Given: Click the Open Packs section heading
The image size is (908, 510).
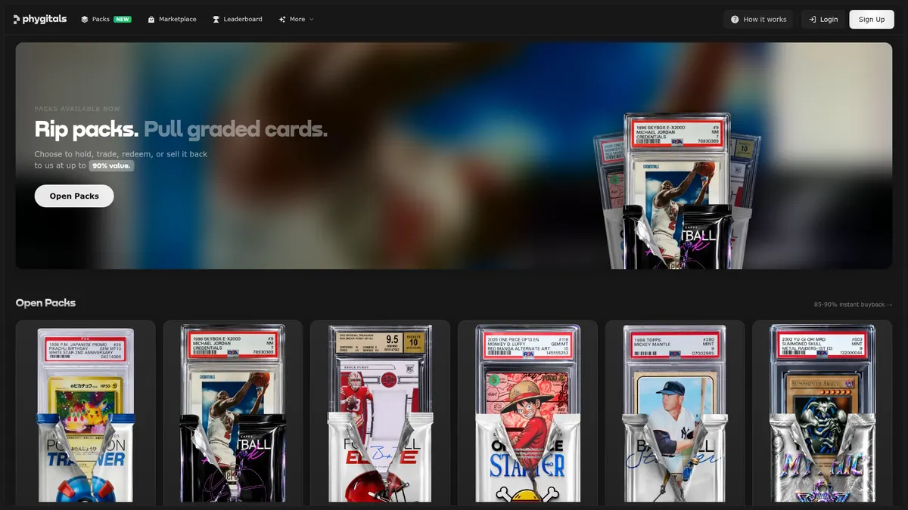Looking at the screenshot, I should 45,303.
